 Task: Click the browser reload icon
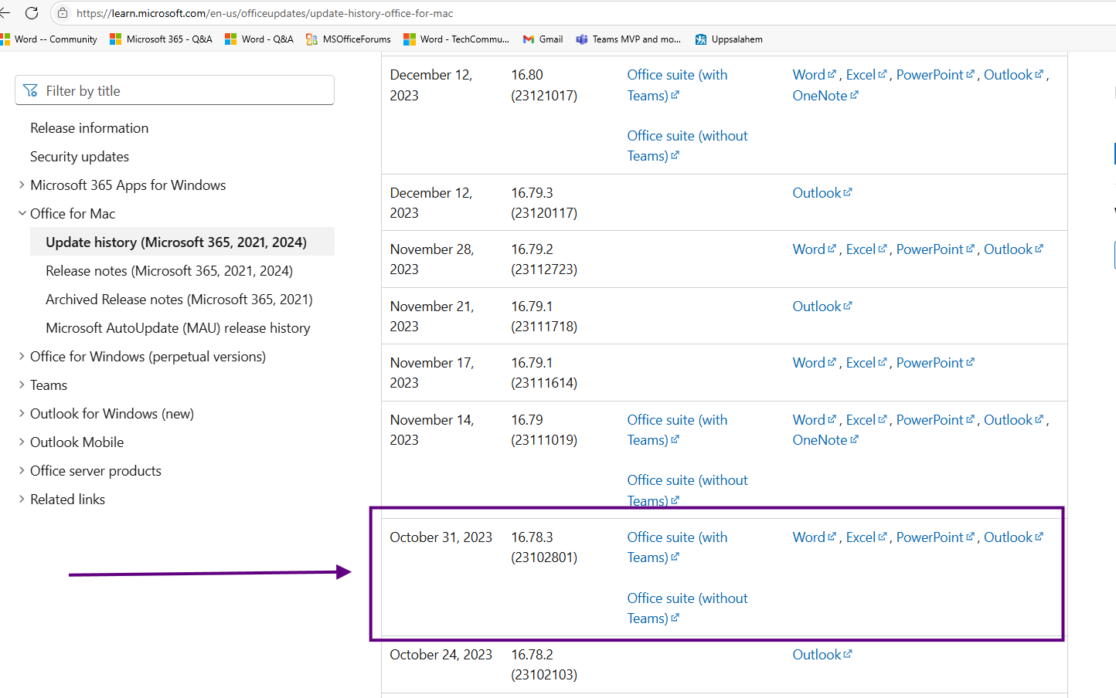coord(32,13)
